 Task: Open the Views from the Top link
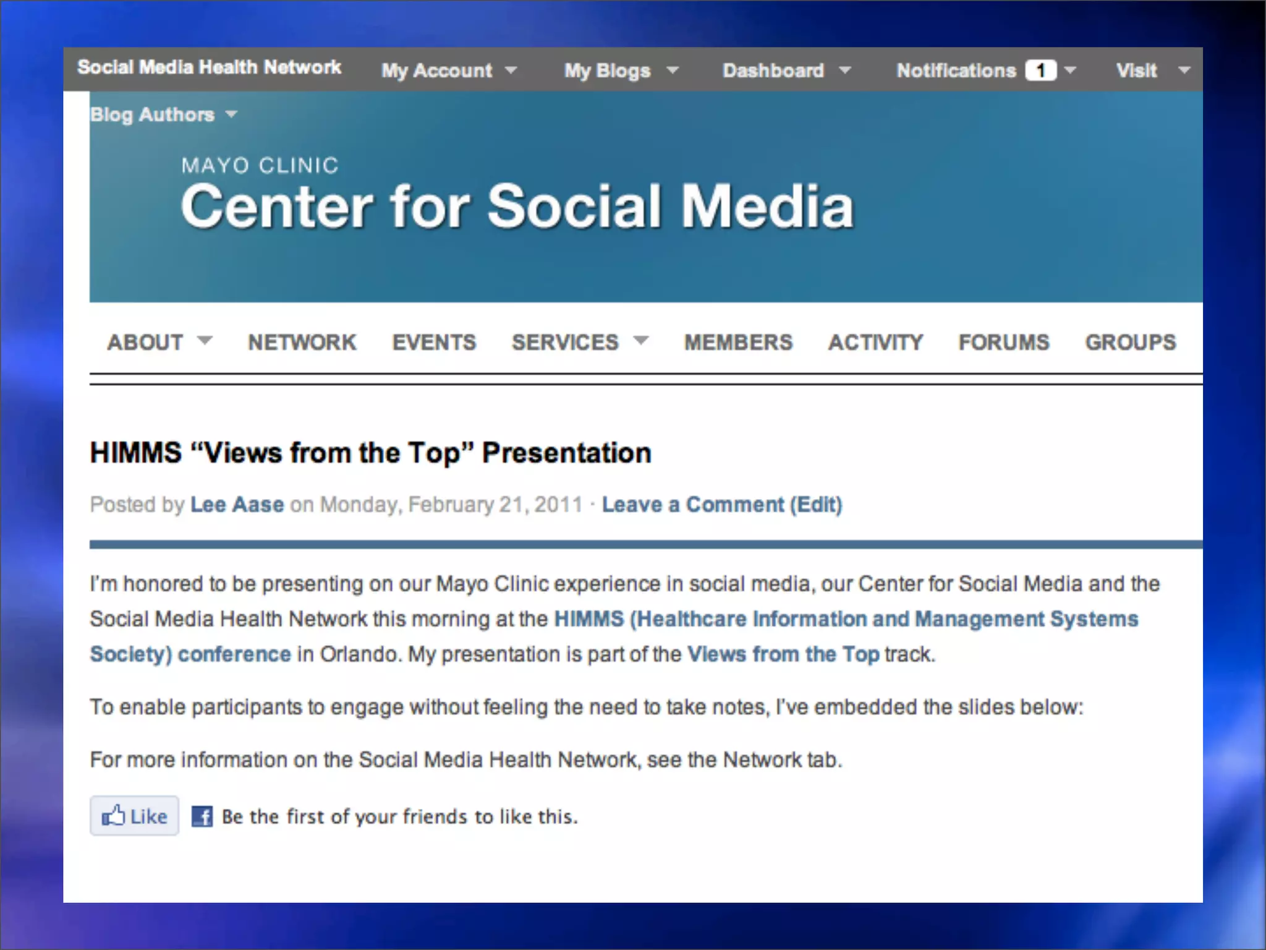click(x=783, y=654)
